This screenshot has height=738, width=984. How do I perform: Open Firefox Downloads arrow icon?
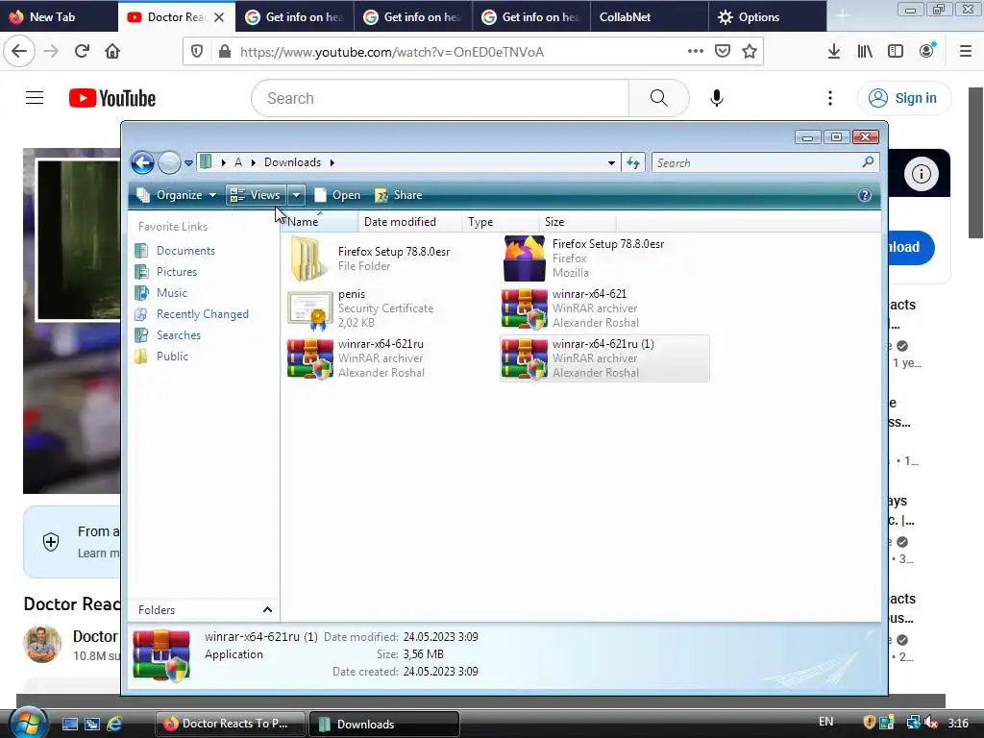(834, 52)
